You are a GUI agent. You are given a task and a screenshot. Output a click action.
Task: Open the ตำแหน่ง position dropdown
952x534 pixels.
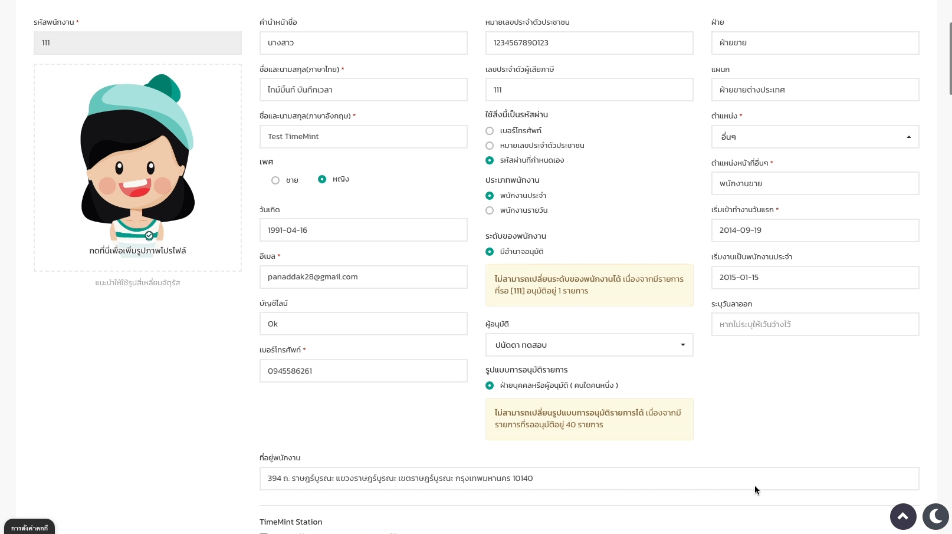point(815,137)
